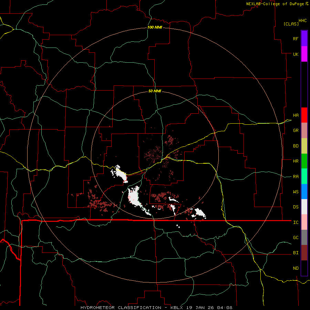The width and height of the screenshot is (310, 310).
Task: Click the GC gray legend swatch
Action: pos(304,237)
